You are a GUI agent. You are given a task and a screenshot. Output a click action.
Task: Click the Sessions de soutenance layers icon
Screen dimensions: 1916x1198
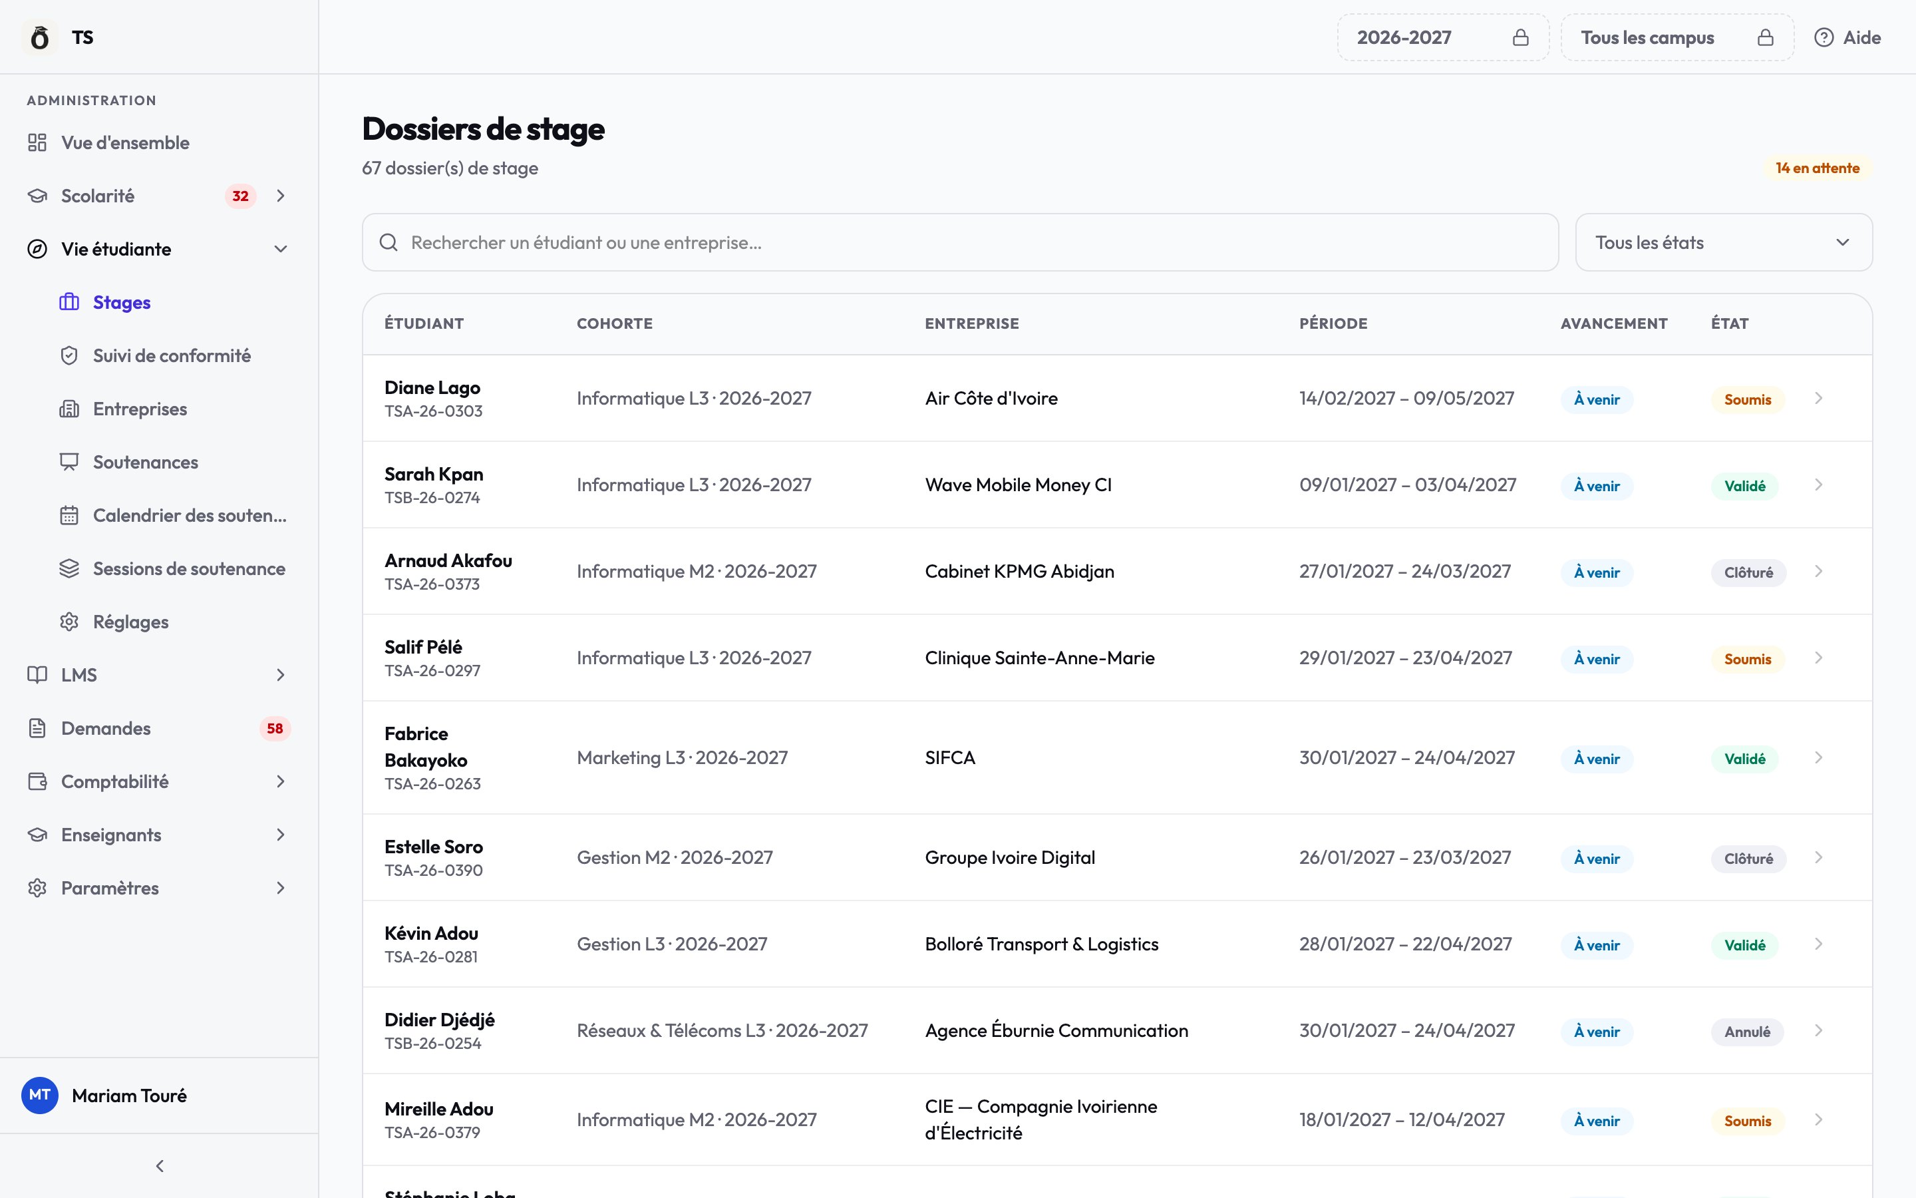pyautogui.click(x=70, y=568)
